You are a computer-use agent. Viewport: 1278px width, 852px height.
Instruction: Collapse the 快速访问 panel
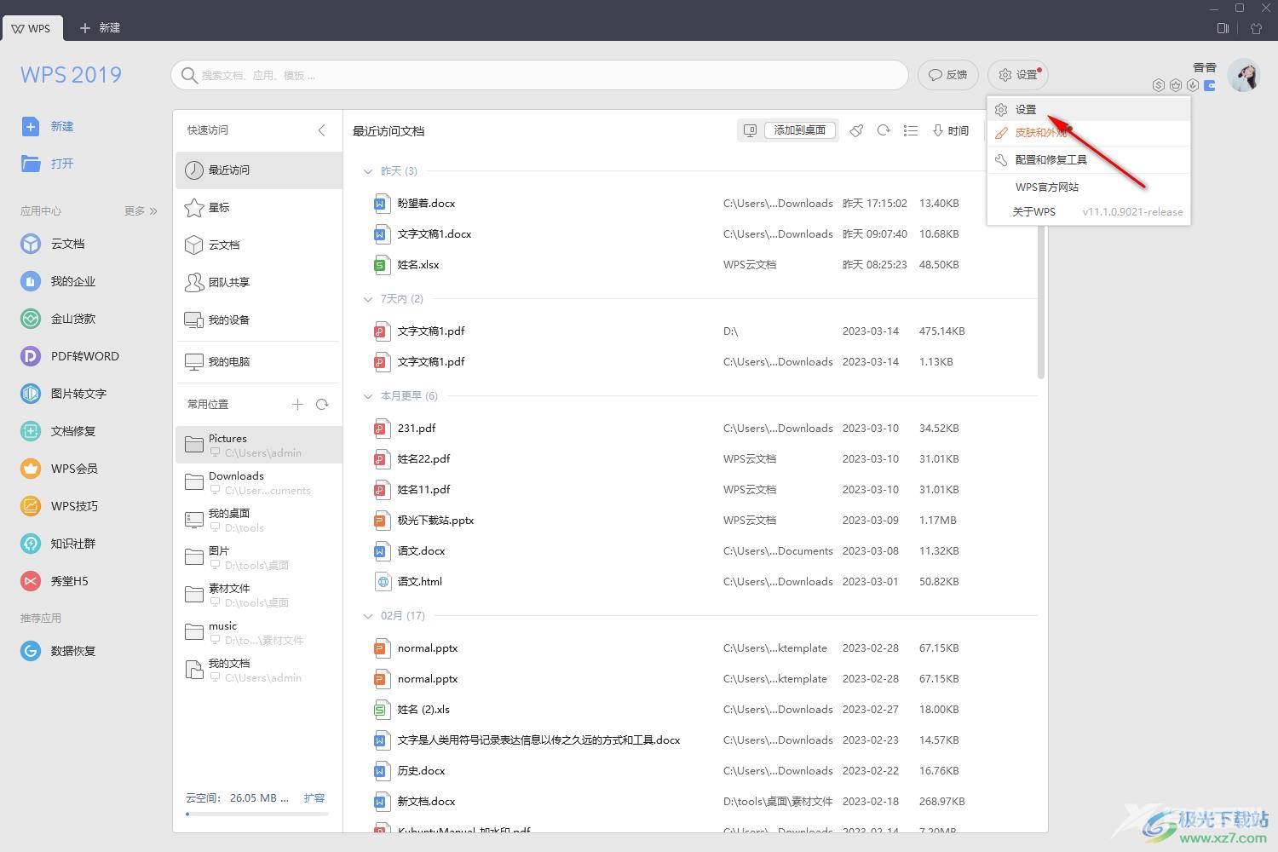[321, 130]
